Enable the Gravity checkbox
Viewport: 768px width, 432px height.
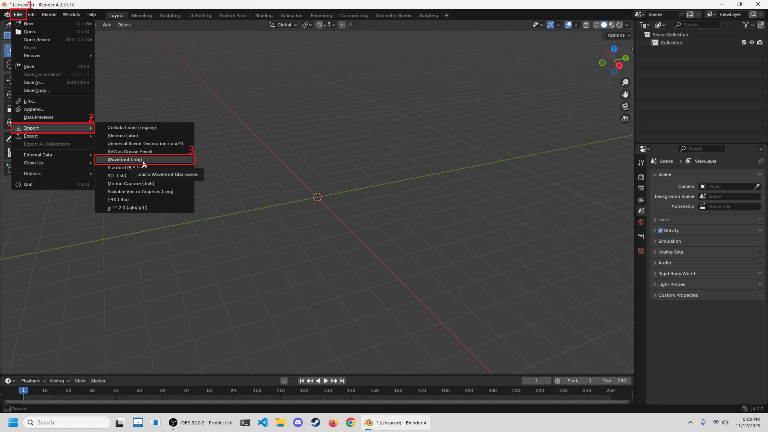click(660, 230)
